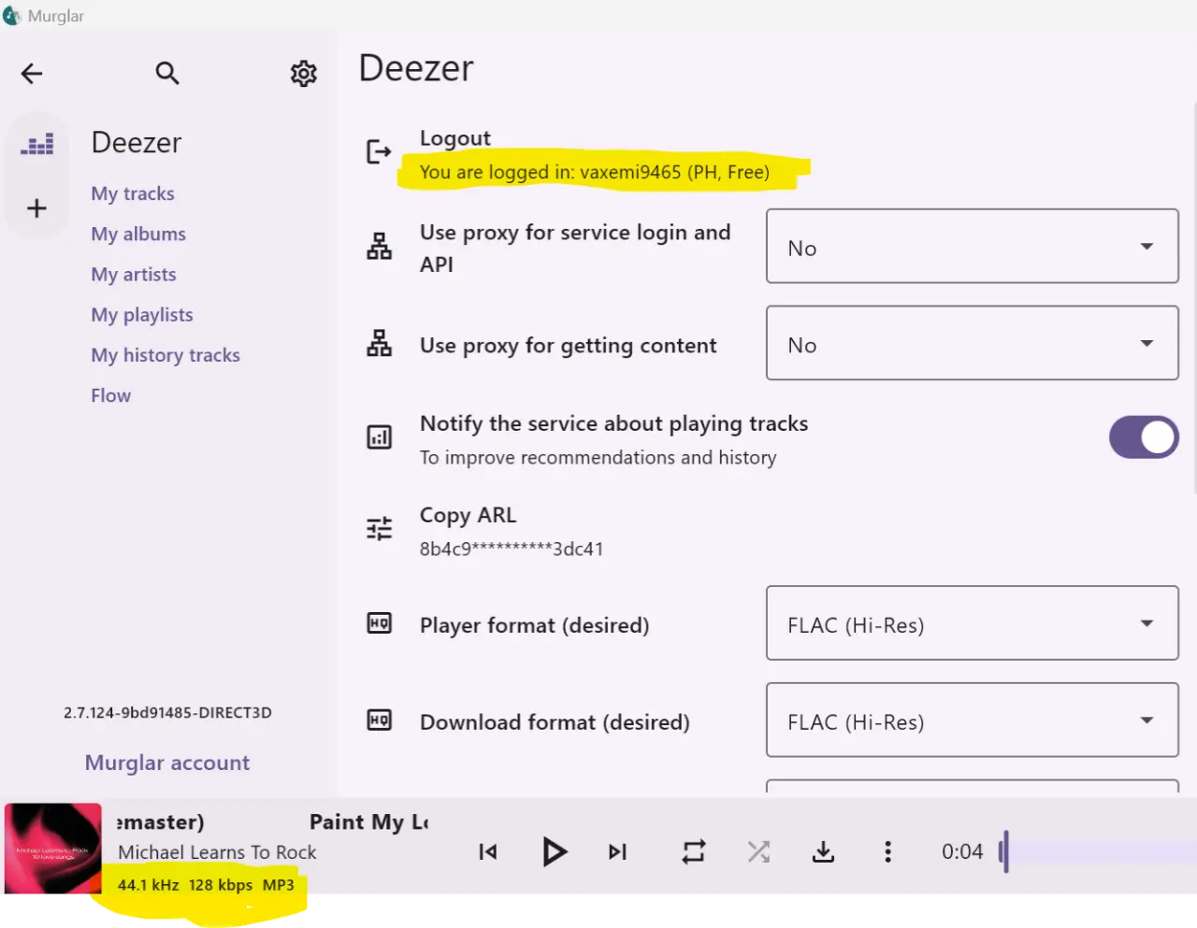This screenshot has height=928, width=1197.
Task: Toggle notify service about playing tracks
Action: point(1144,436)
